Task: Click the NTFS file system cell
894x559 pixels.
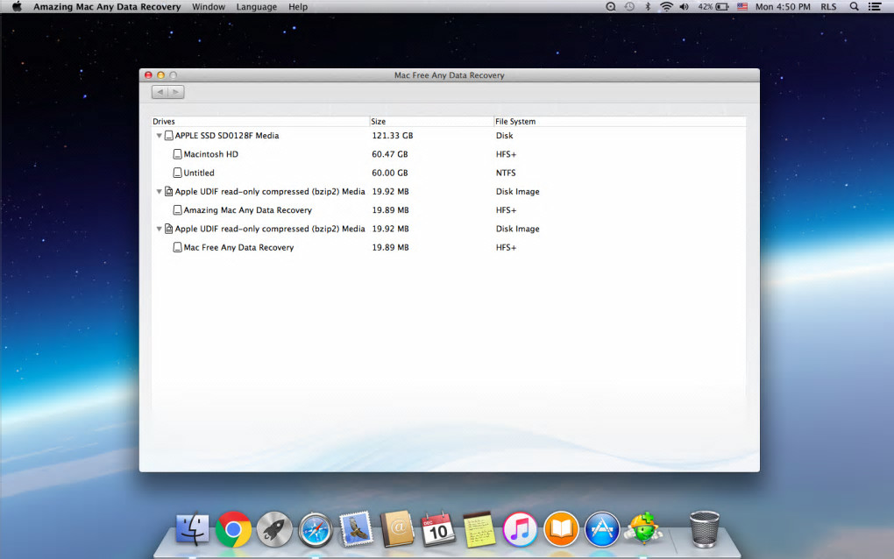Action: click(506, 173)
